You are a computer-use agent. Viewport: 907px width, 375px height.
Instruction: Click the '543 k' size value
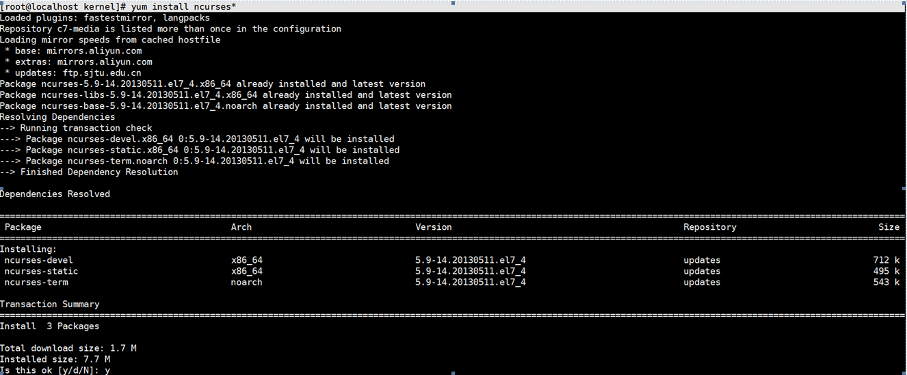[886, 282]
